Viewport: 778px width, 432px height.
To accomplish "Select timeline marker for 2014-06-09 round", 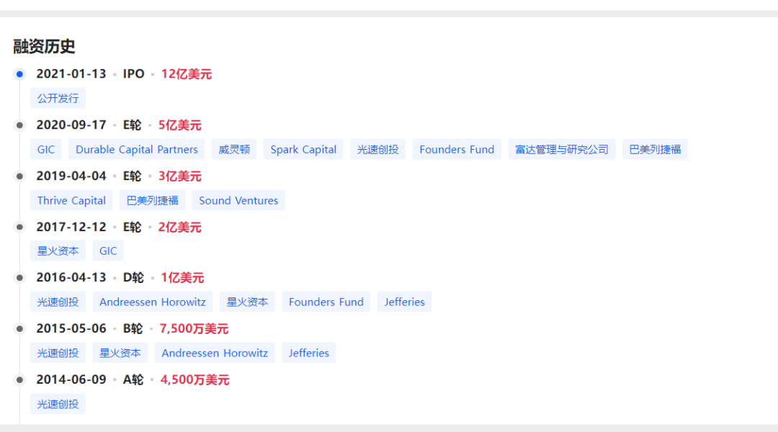I will point(20,380).
